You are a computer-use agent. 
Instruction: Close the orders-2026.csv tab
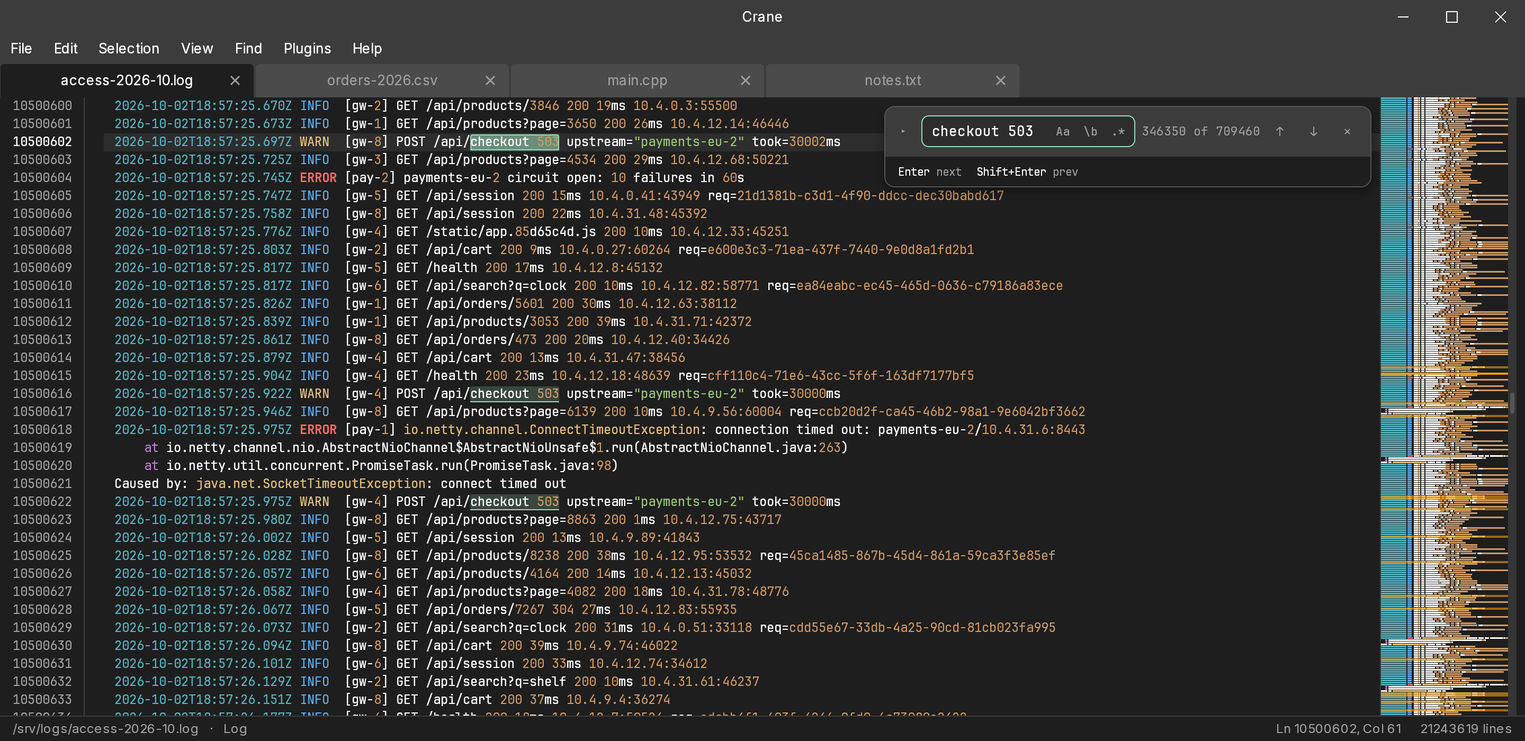pyautogui.click(x=490, y=80)
